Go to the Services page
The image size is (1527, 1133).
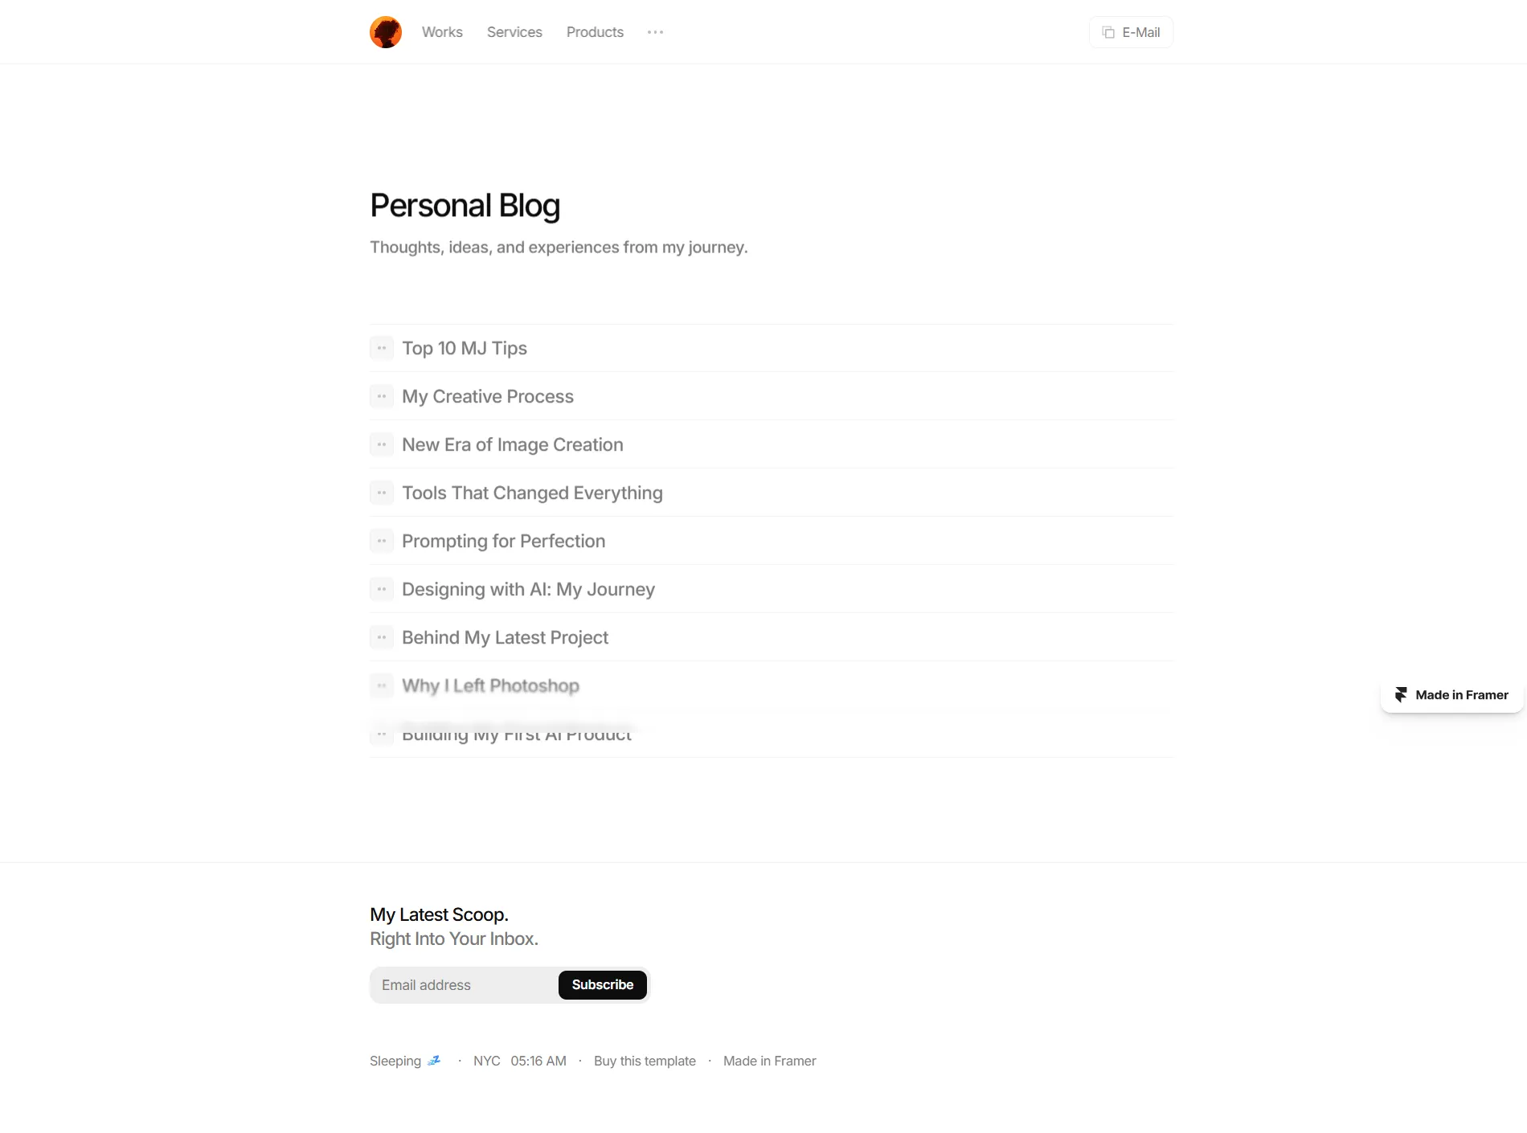(x=514, y=32)
